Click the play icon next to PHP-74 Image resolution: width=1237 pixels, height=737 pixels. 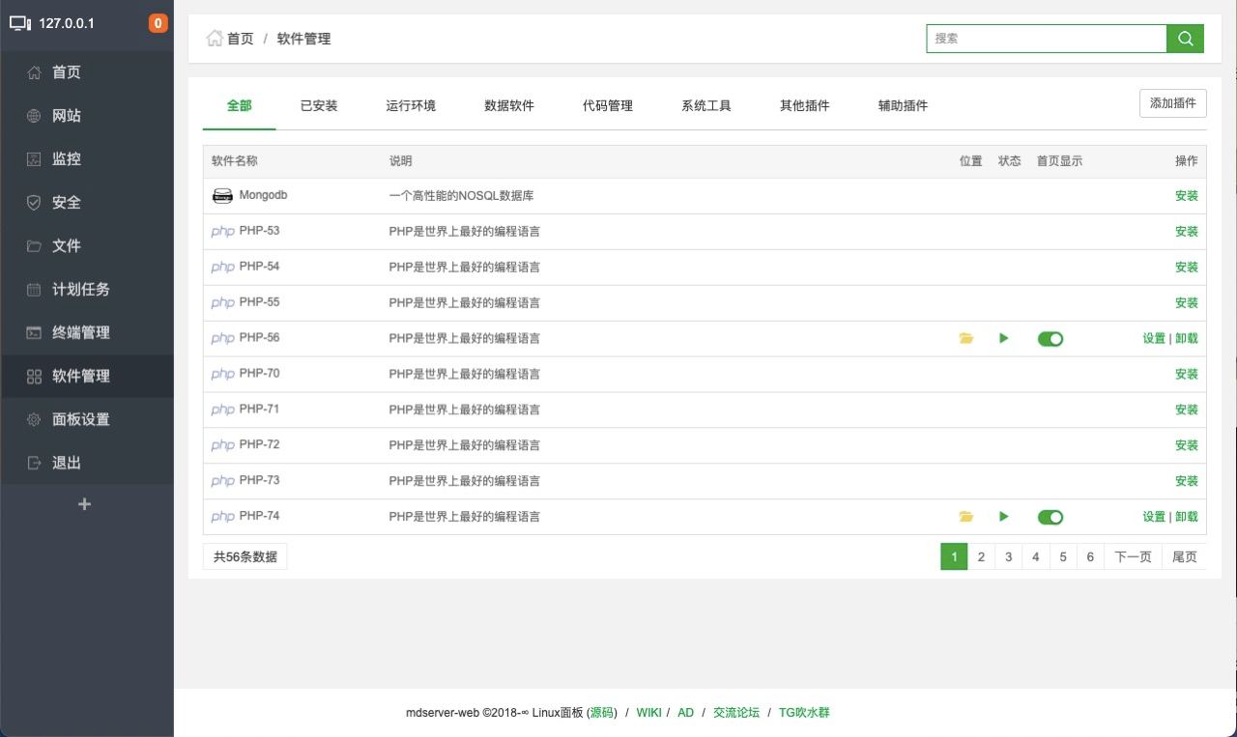pyautogui.click(x=1003, y=517)
